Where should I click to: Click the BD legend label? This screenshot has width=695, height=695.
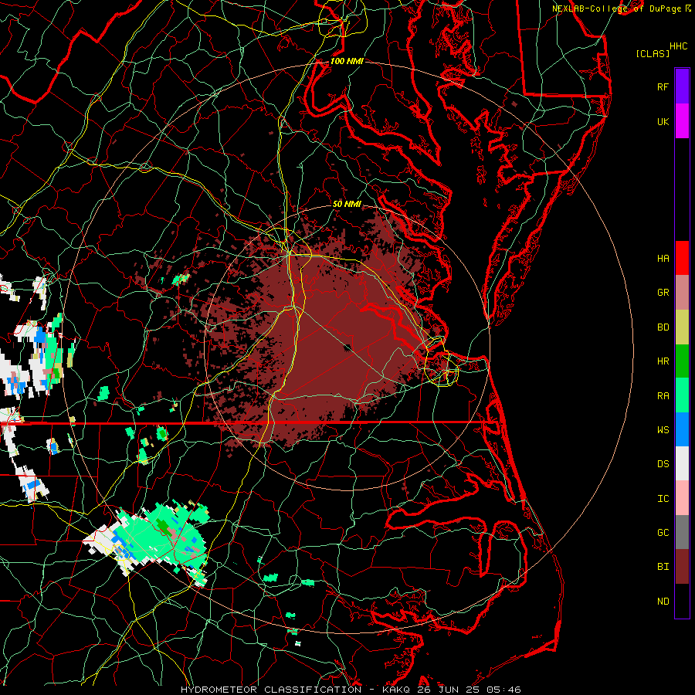663,327
